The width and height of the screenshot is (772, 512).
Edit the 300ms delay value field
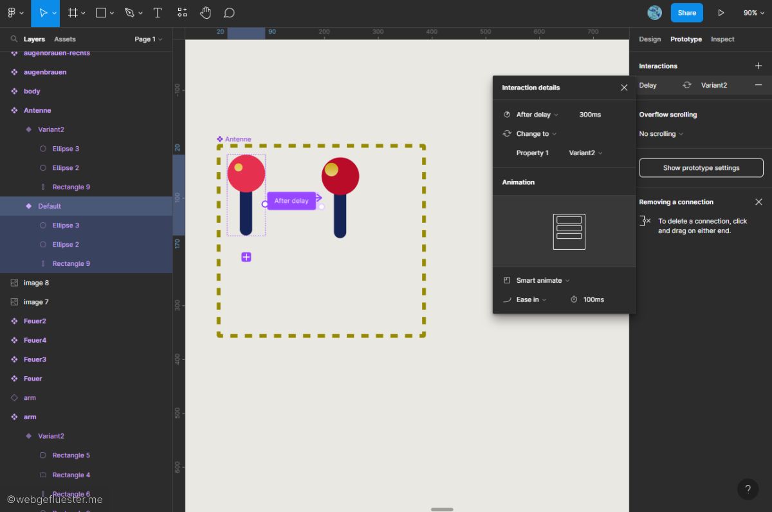click(x=590, y=115)
